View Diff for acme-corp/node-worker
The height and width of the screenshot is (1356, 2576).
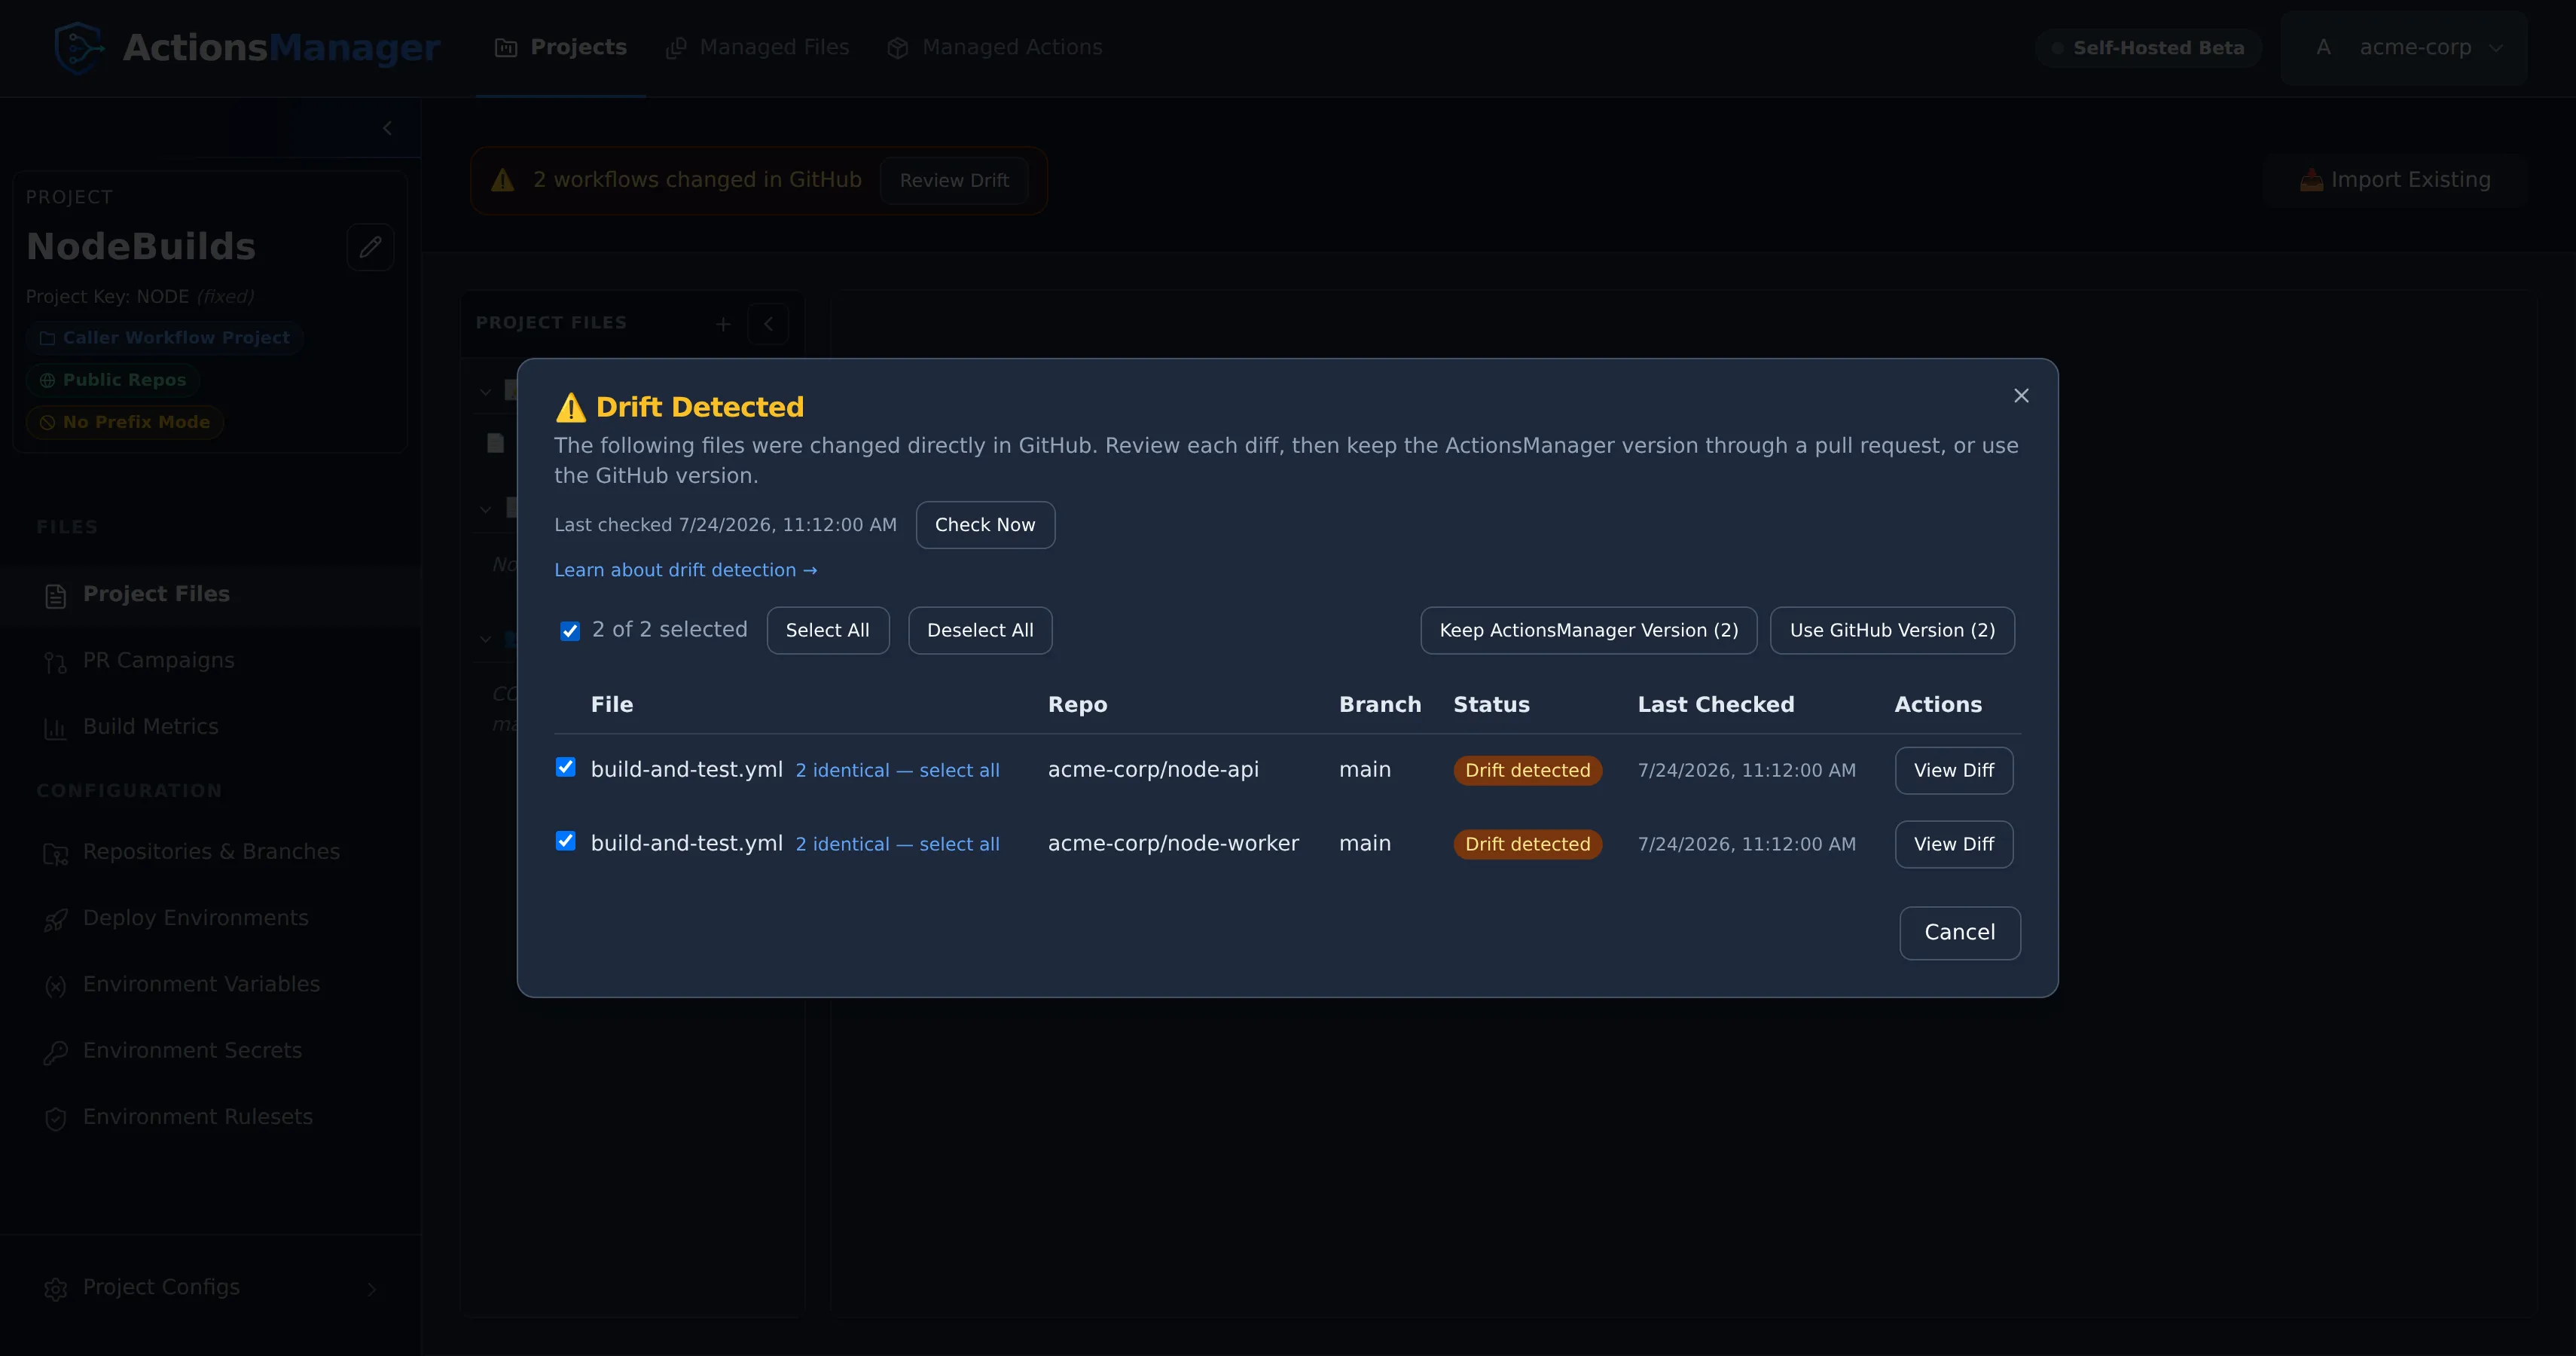coord(1954,844)
